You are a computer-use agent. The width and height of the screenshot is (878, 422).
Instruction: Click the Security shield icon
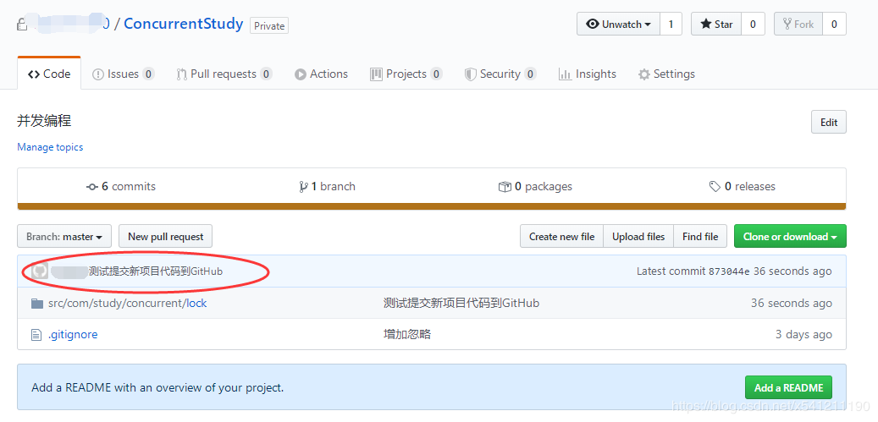coord(471,74)
